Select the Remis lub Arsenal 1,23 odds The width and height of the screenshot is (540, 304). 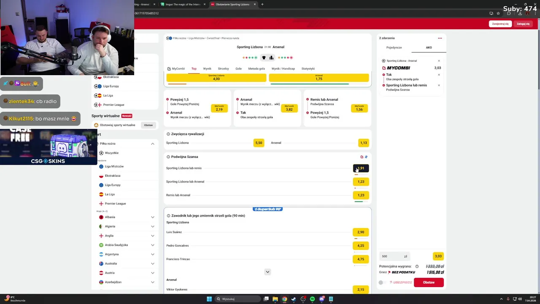coord(361,195)
